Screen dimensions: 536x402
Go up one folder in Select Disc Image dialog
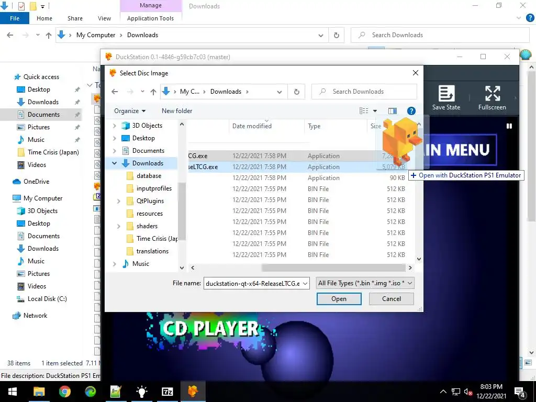153,92
